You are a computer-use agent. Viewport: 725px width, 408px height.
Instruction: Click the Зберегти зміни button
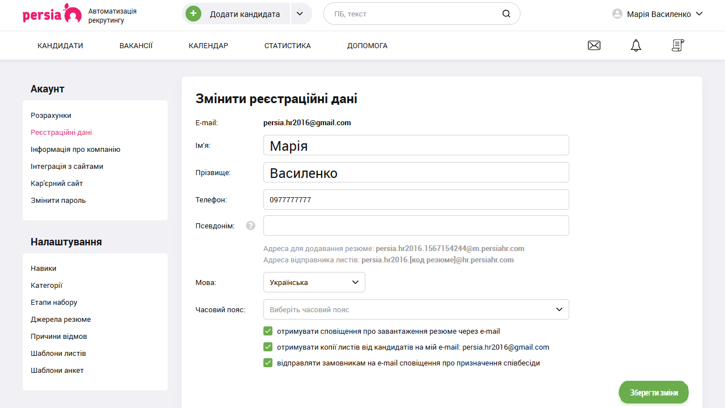(x=654, y=392)
